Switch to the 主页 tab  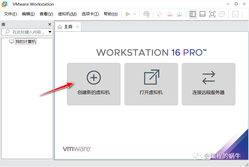click(68, 27)
